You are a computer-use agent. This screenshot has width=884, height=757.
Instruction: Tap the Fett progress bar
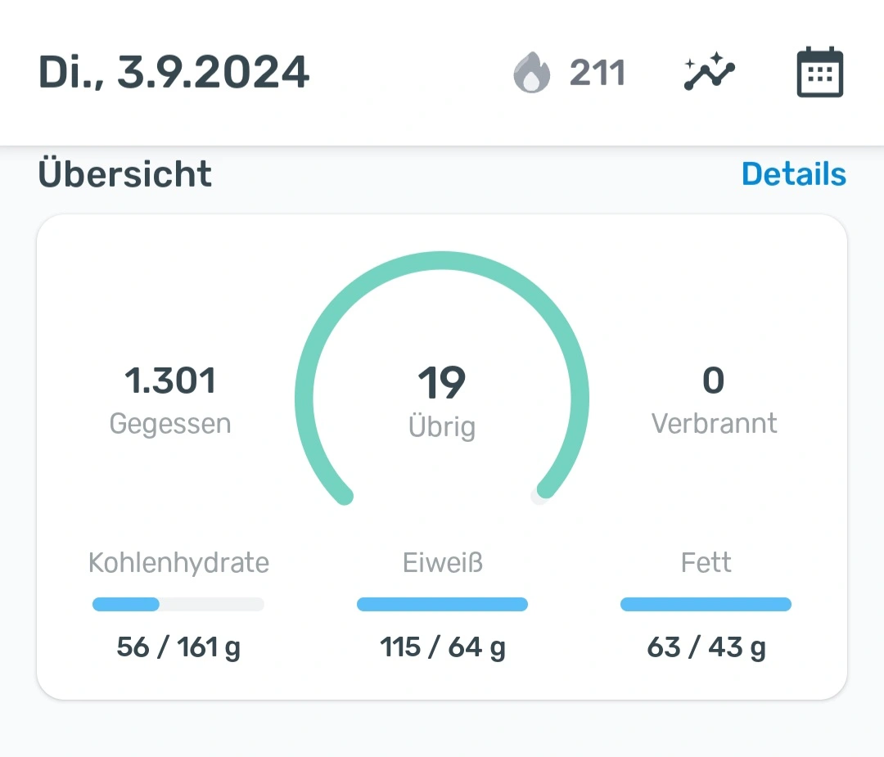point(706,605)
